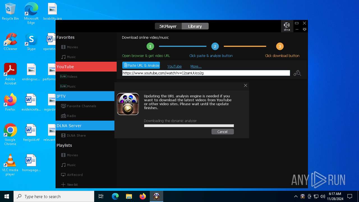Open the 5KPlayer menu dropdown arrow
The height and width of the screenshot is (202, 359).
tap(304, 29)
